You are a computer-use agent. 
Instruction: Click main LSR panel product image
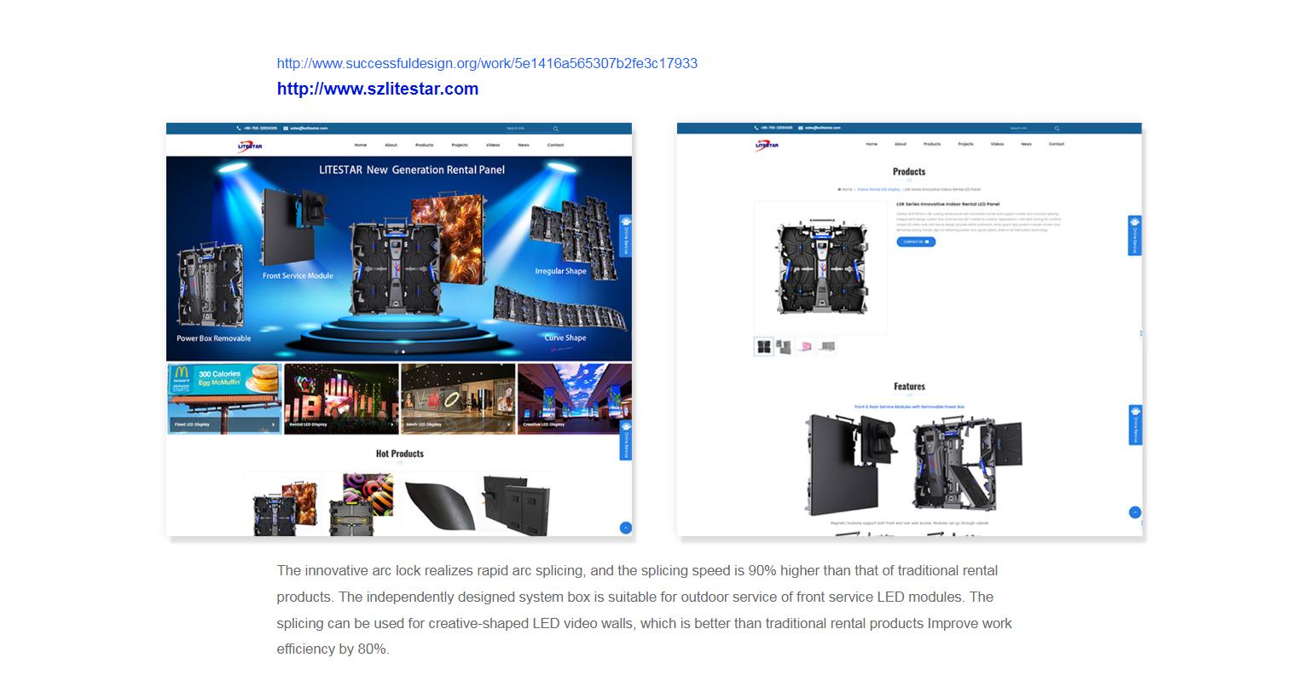[x=820, y=268]
